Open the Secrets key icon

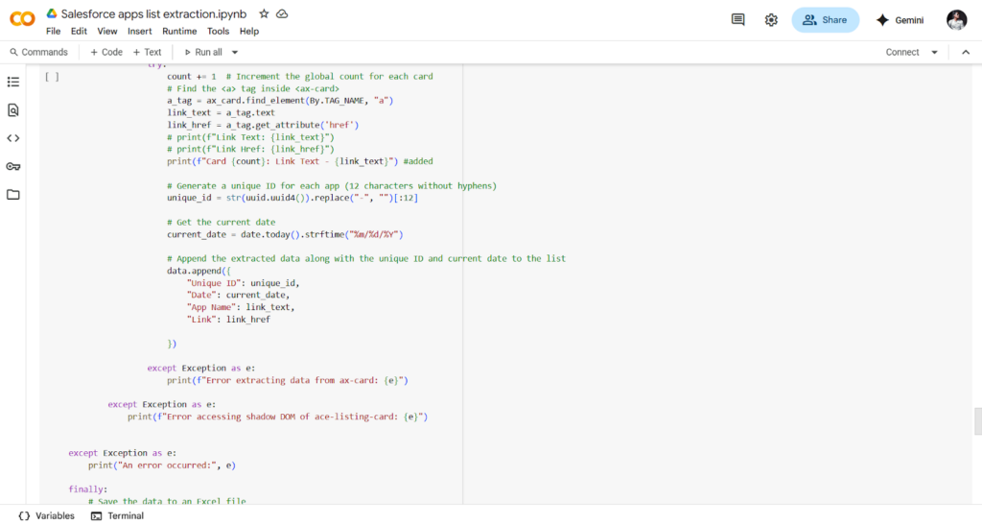coord(13,166)
